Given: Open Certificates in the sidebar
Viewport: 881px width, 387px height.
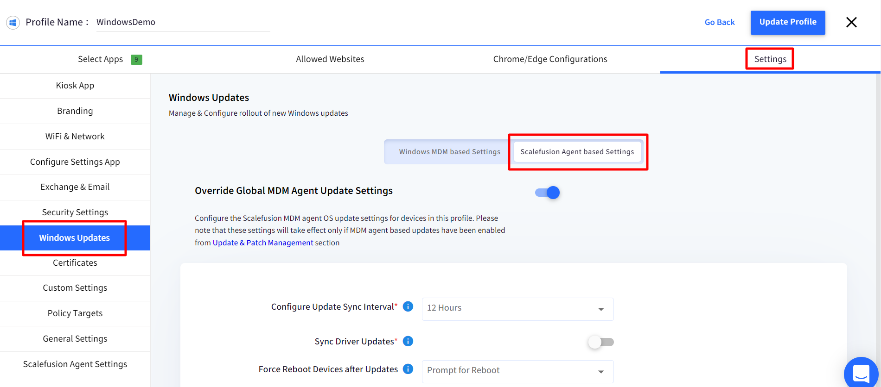Looking at the screenshot, I should click(x=75, y=263).
